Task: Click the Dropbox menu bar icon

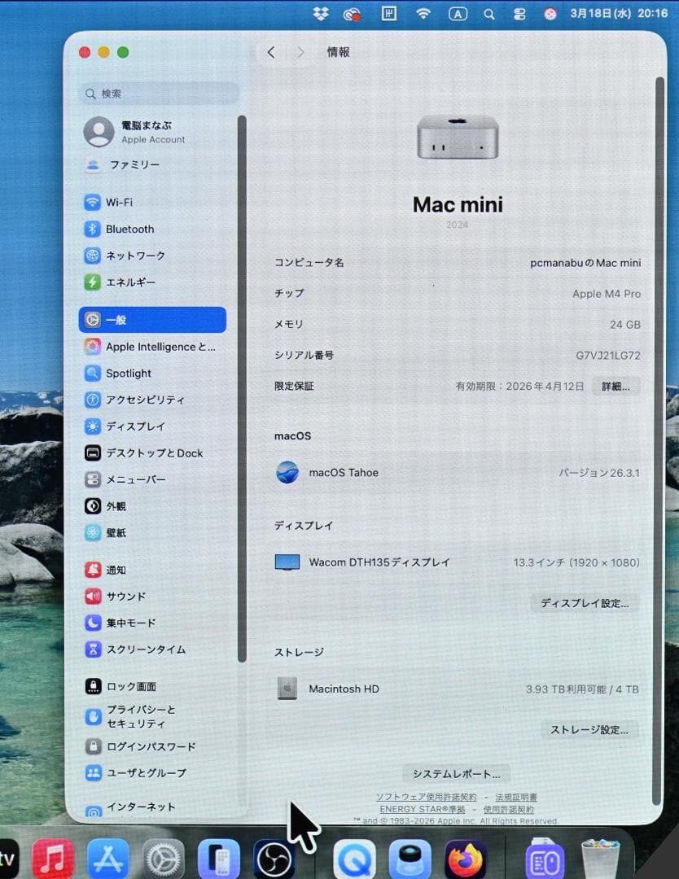Action: [321, 14]
